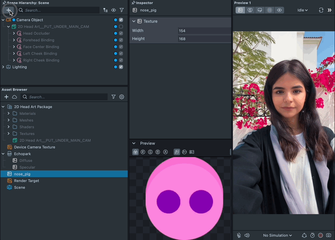Select Head Occluder in the hierarchy
This screenshot has height=240, width=335.
36,33
